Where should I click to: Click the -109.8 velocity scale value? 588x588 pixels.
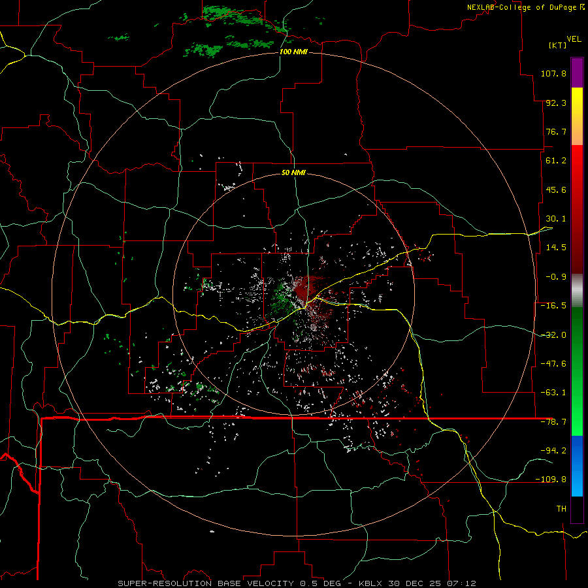(551, 480)
